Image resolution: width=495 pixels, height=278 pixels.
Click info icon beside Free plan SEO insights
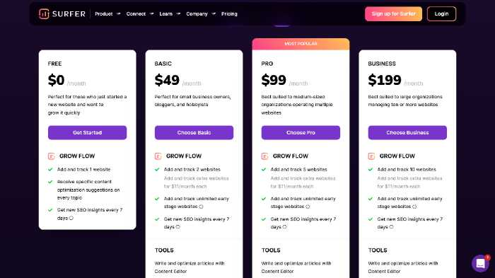coord(71,218)
